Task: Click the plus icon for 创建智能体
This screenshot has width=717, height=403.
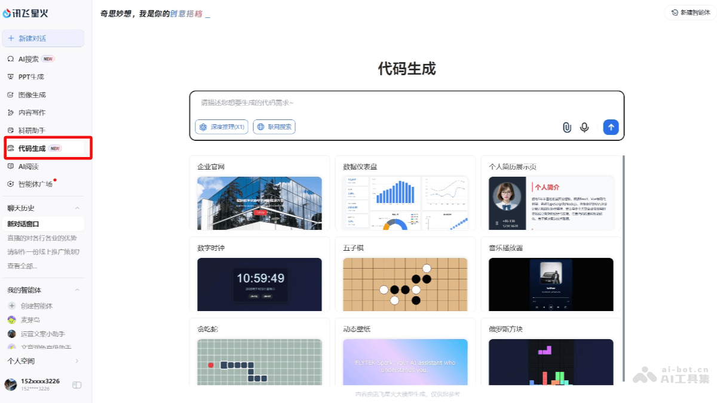Action: [11, 306]
